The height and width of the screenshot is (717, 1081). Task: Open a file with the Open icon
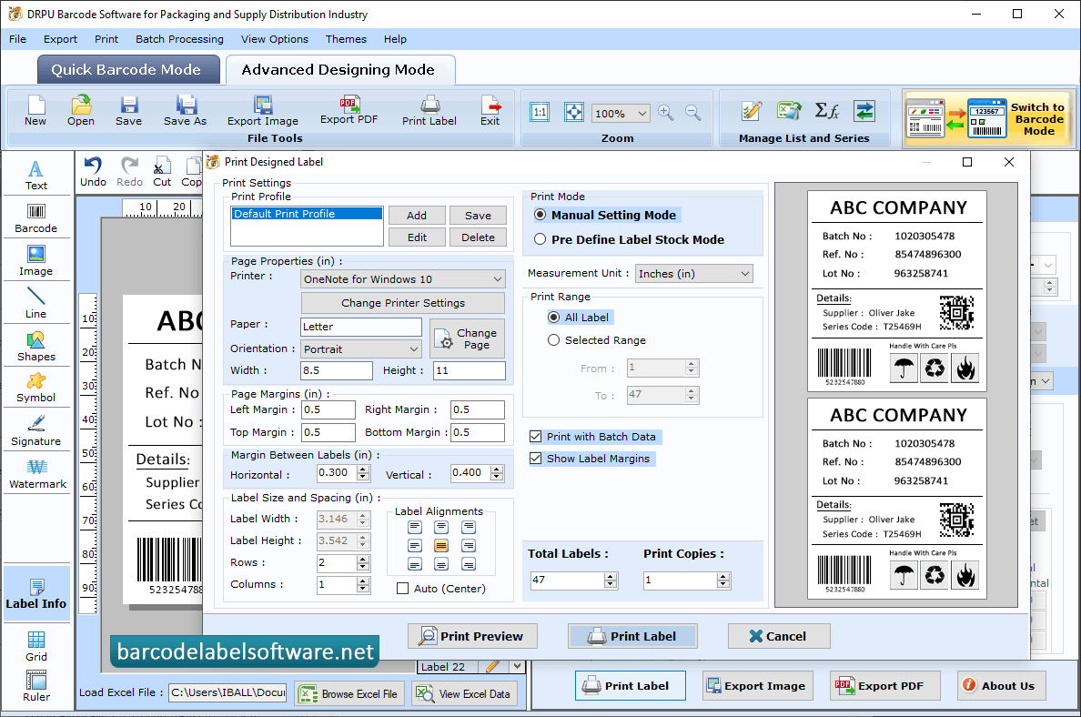pos(81,111)
